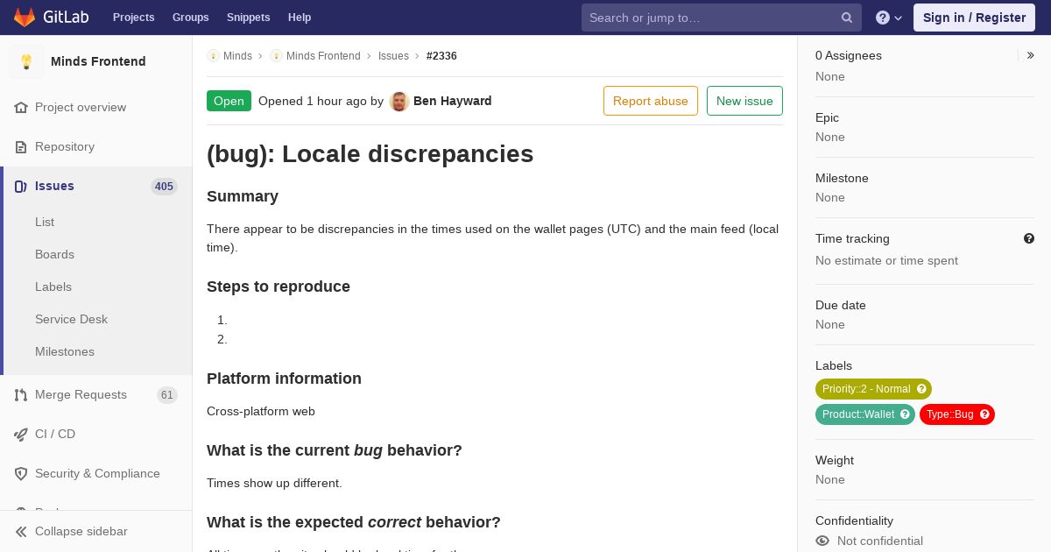Click #2336 breadcrumb link
This screenshot has width=1051, height=552.
[x=441, y=56]
